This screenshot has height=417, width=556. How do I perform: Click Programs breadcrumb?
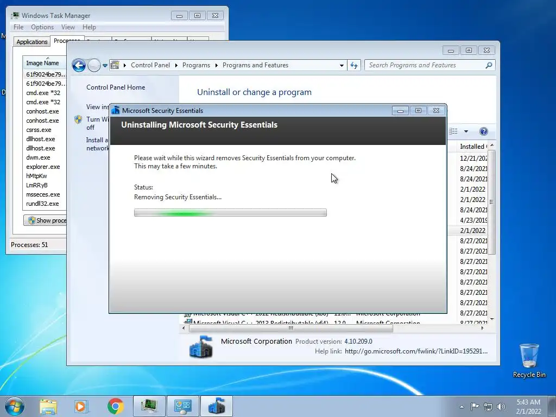[196, 65]
